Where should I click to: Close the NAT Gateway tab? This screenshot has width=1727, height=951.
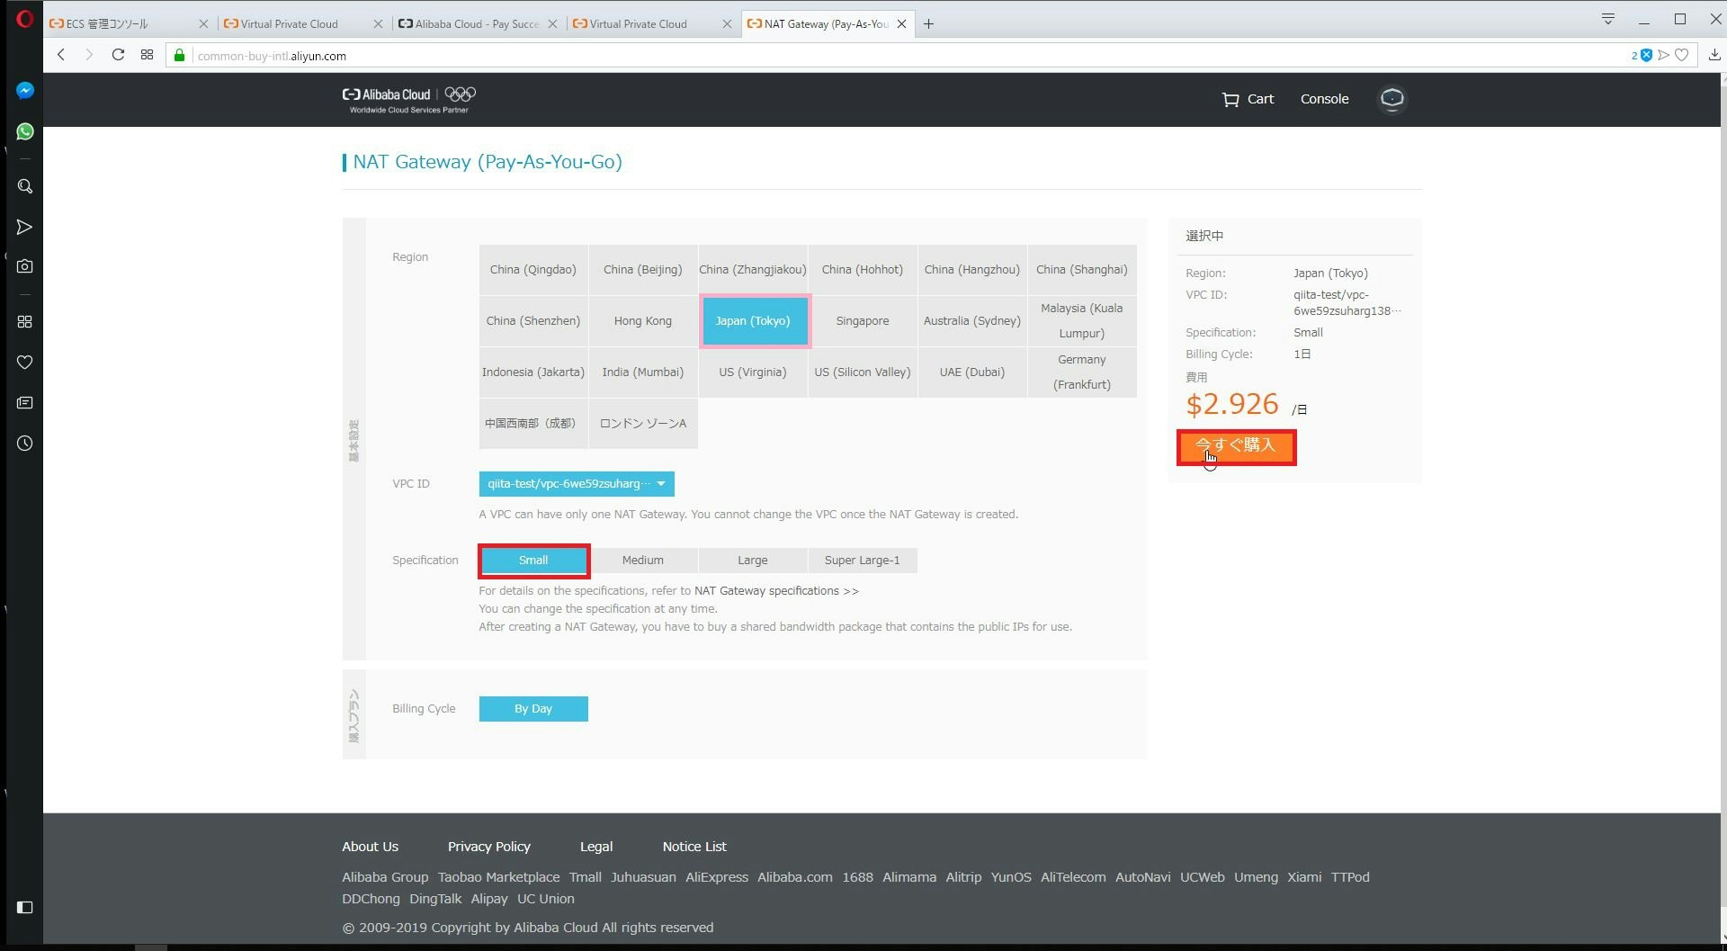[x=902, y=24]
